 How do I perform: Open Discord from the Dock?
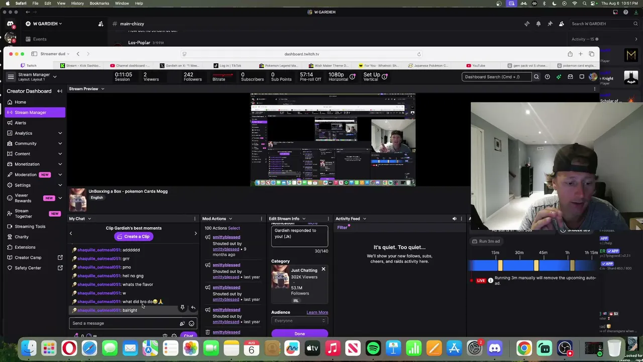click(495, 348)
